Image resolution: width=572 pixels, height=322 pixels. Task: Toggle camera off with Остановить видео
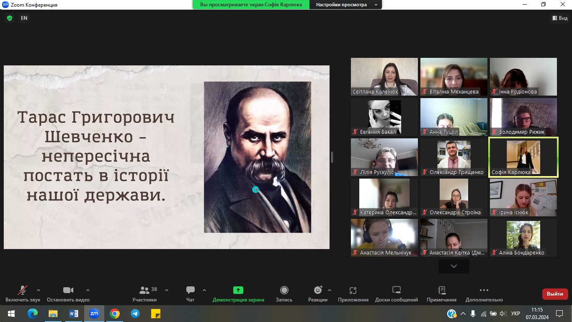68,290
